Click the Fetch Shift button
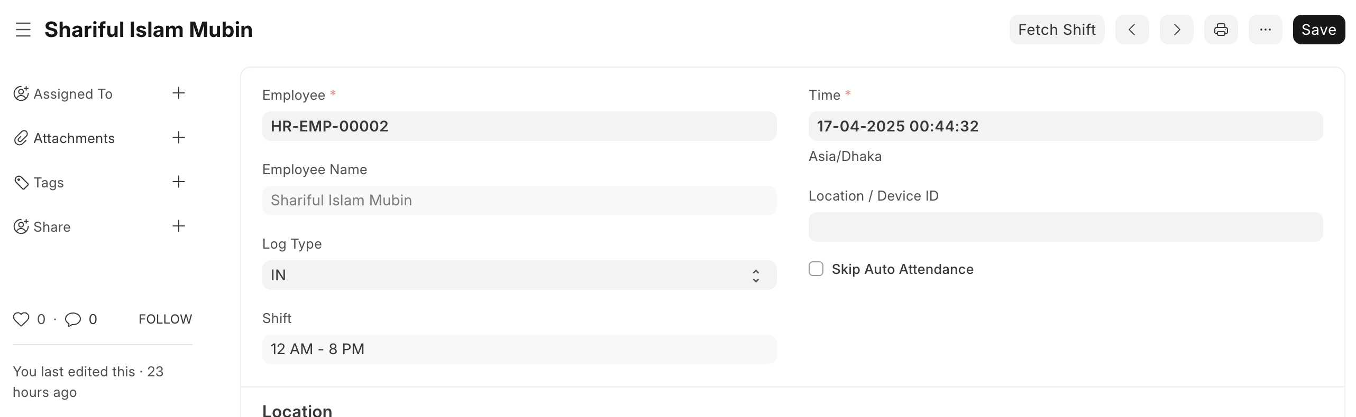Viewport: 1356px width, 417px height. (1057, 30)
